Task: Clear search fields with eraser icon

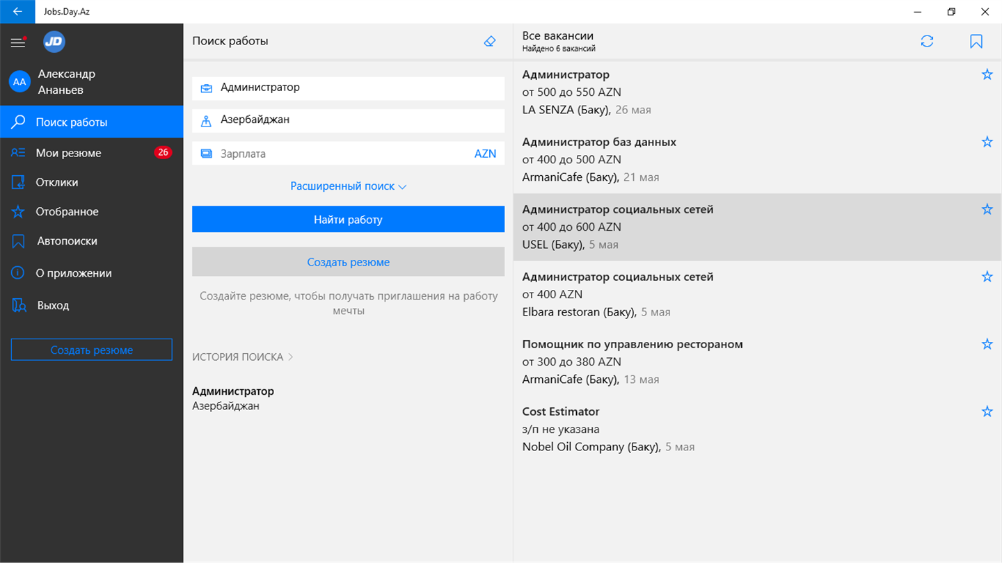Action: (490, 41)
